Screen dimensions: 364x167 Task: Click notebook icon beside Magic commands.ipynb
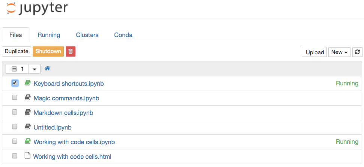click(27, 98)
